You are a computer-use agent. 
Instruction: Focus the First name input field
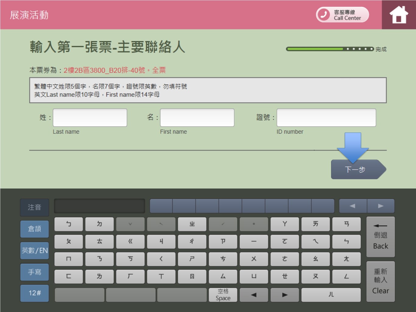(197, 118)
